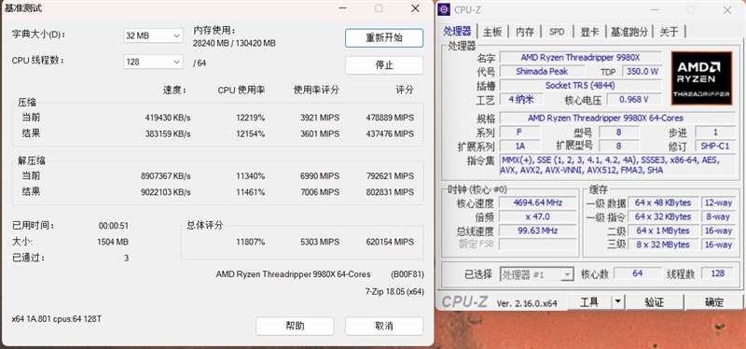Click the decompression result rating 802831 MIPS
746x349 pixels.
pyautogui.click(x=390, y=192)
